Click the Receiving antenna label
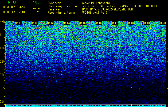Screen dimensions: 168x107 pos(61,13)
